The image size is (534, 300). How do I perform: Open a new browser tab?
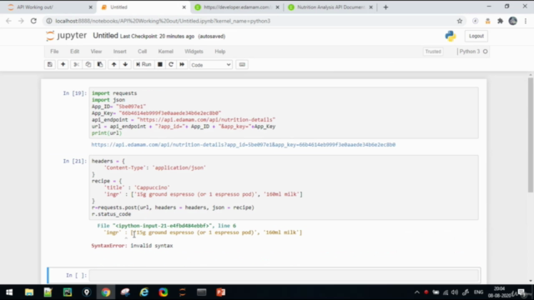coord(385,7)
